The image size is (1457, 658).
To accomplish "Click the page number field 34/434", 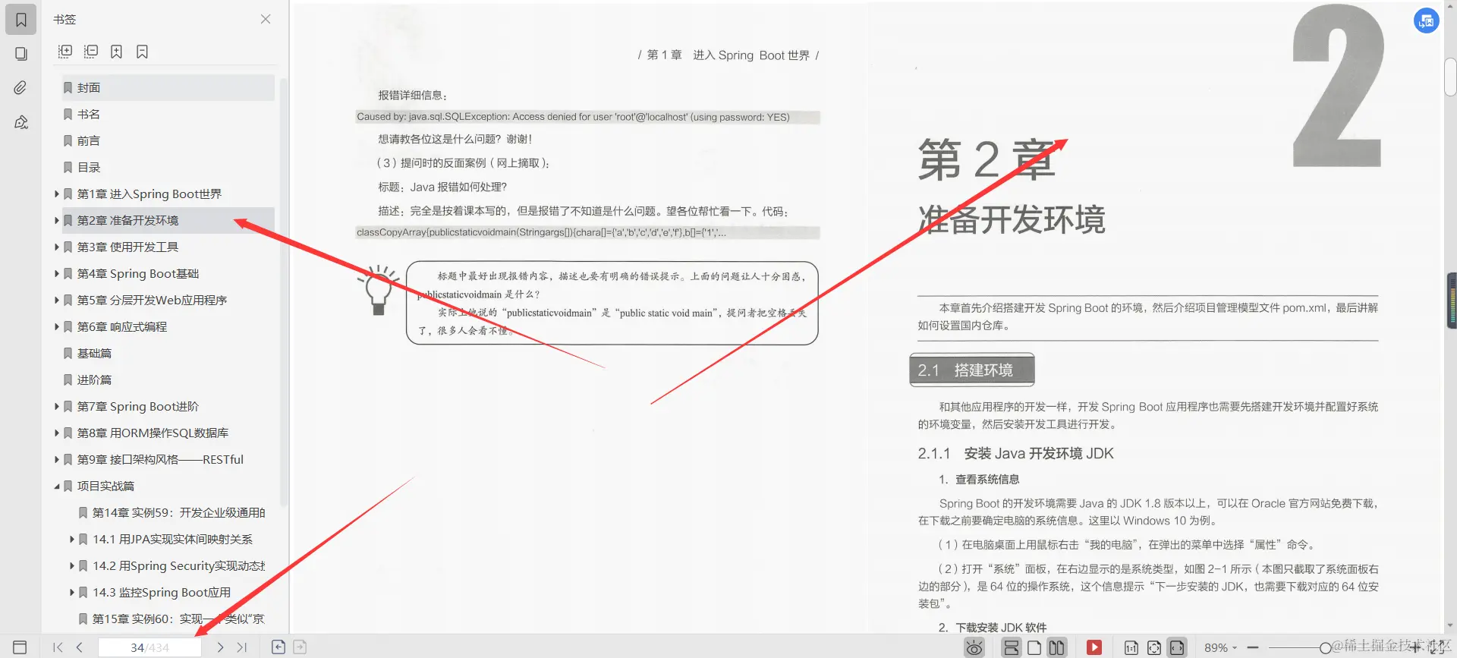I will pyautogui.click(x=149, y=647).
